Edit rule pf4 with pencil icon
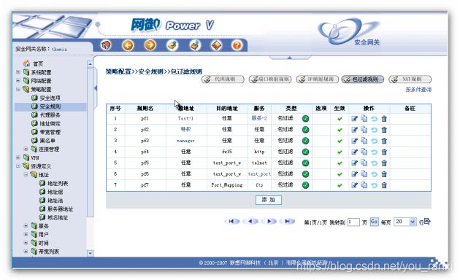The height and width of the screenshot is (280, 460). click(x=354, y=152)
